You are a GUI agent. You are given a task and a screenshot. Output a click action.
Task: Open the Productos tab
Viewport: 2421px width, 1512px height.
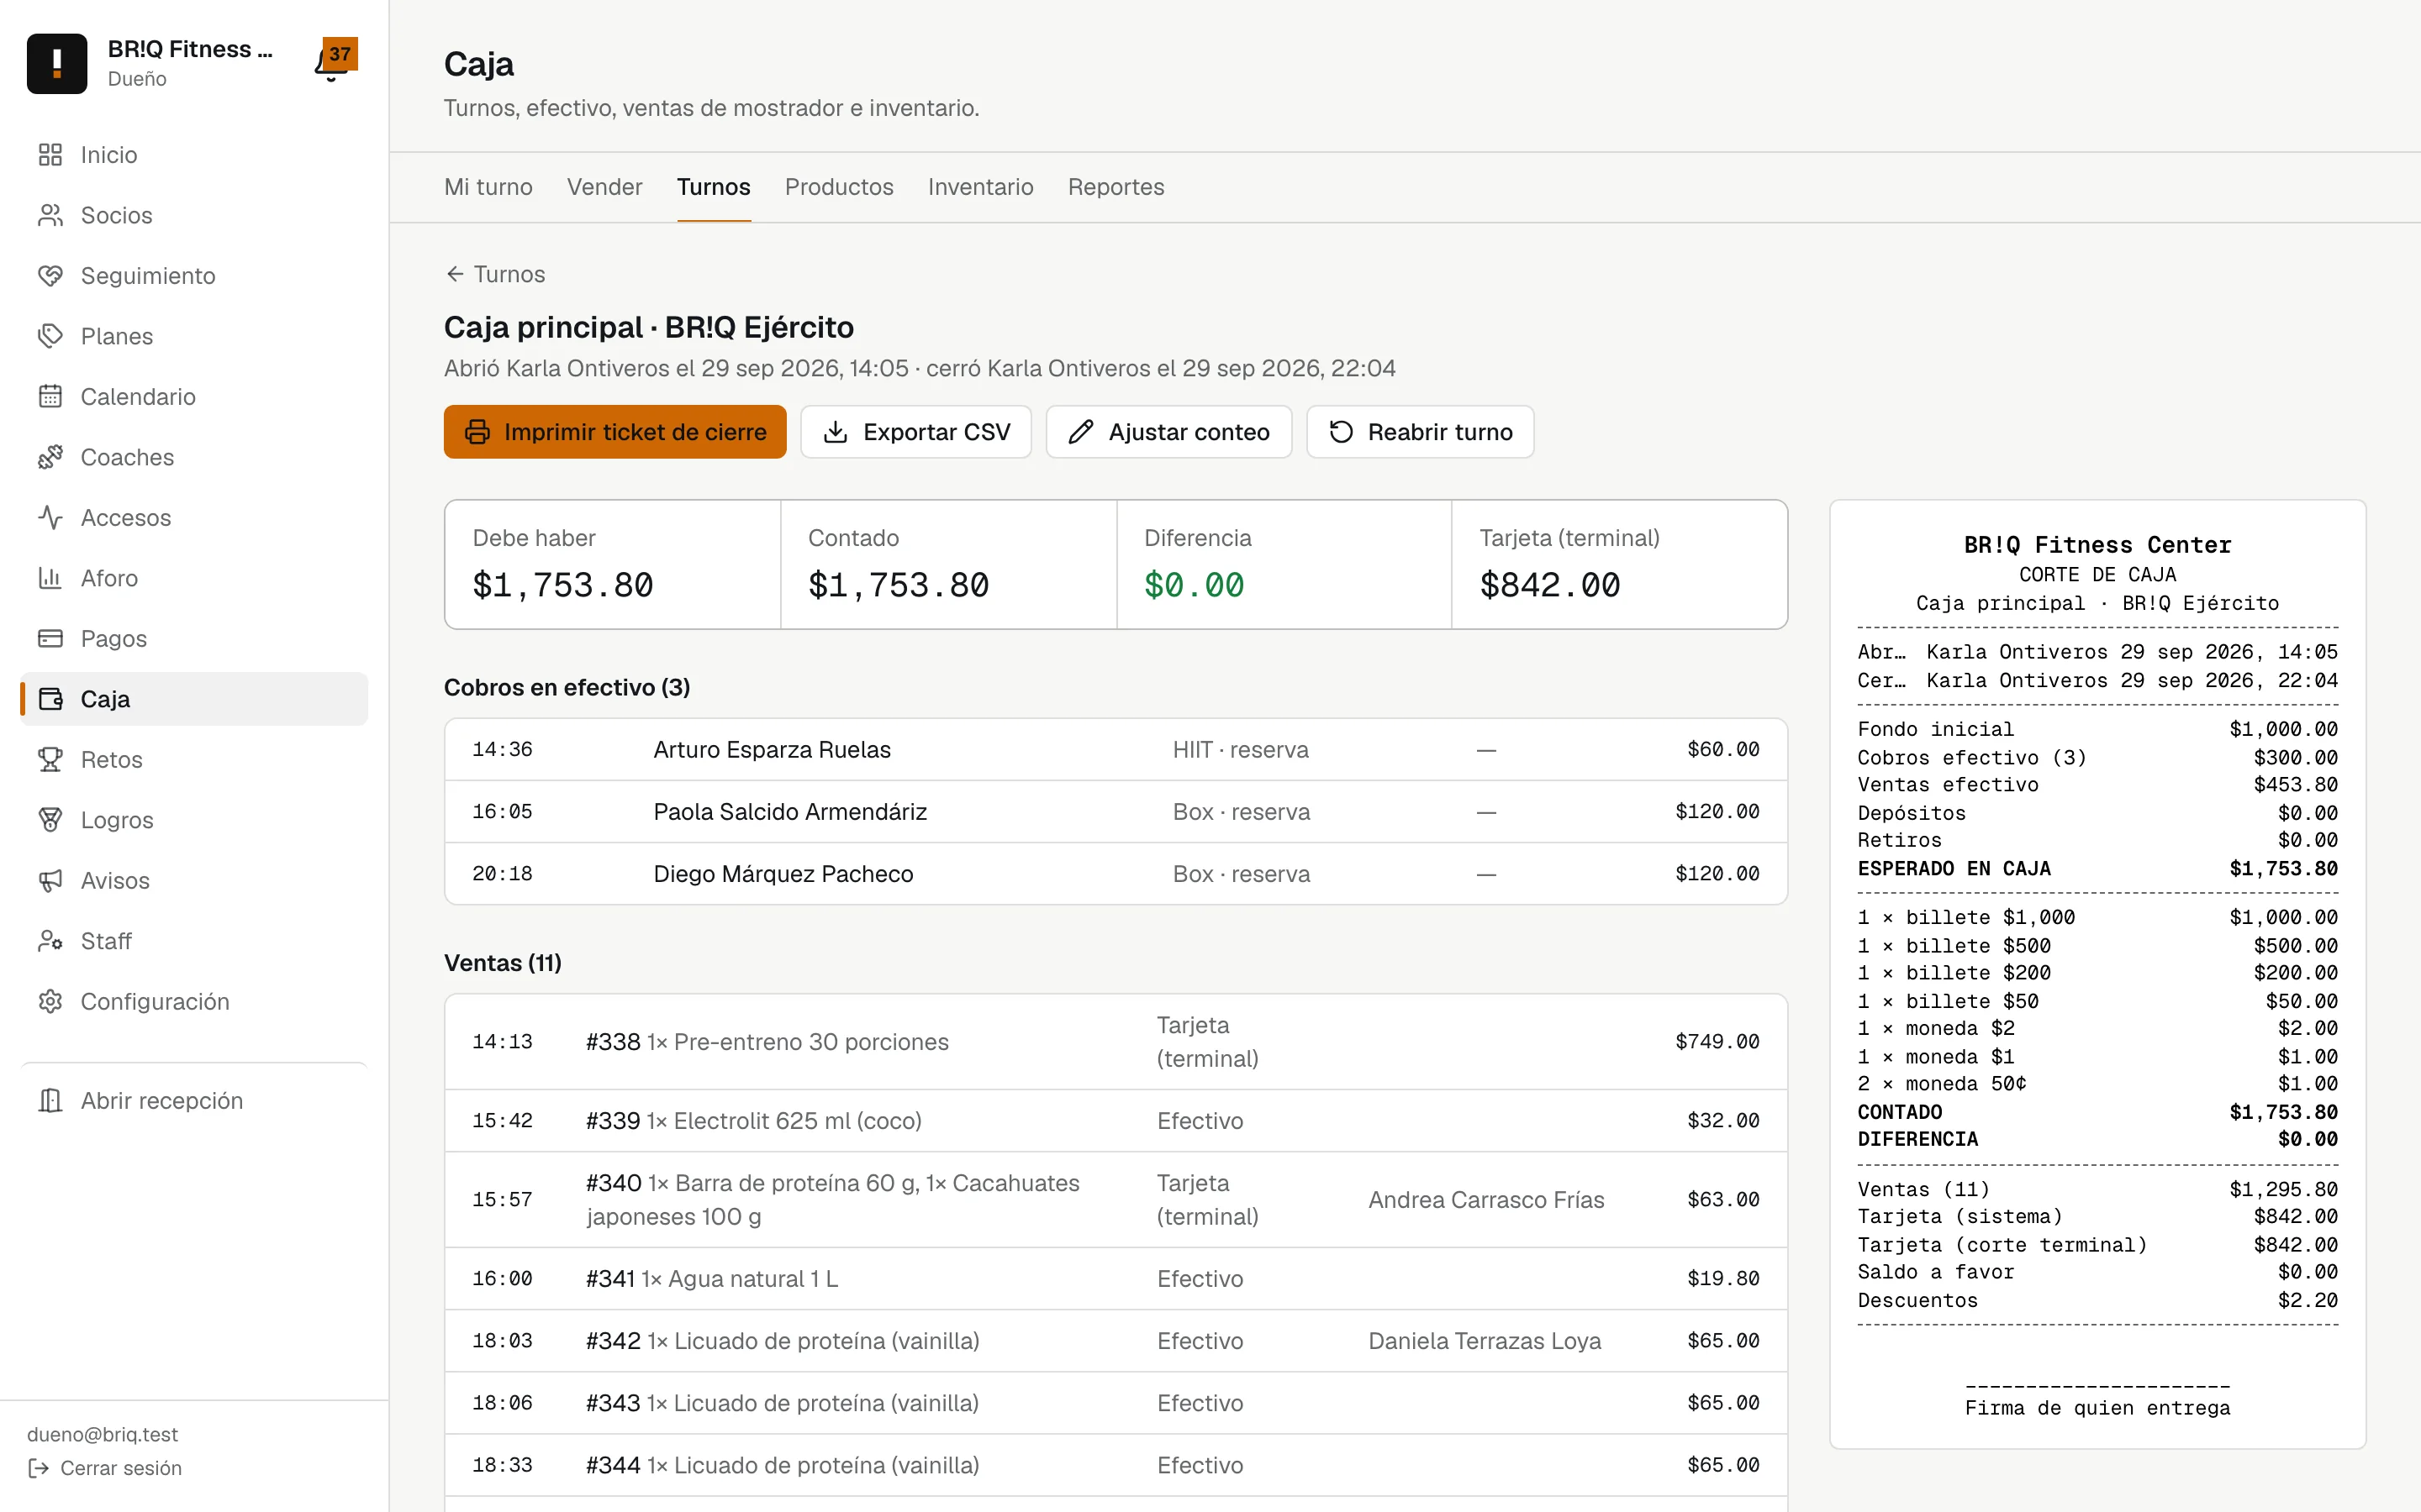[x=838, y=187]
